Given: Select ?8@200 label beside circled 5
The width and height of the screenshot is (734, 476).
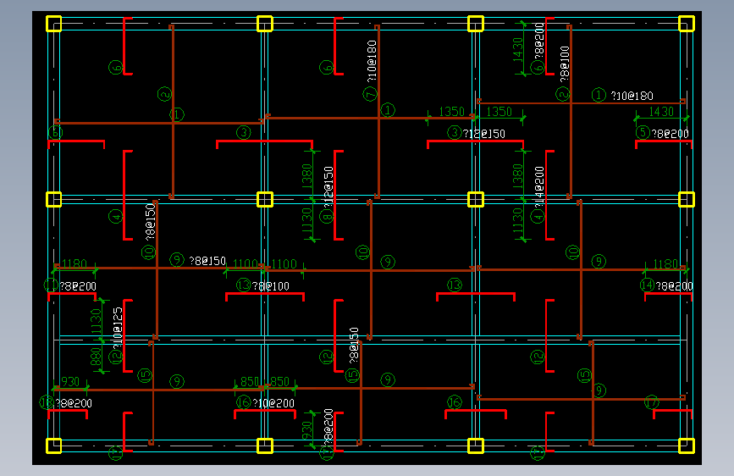Looking at the screenshot, I should tap(671, 134).
